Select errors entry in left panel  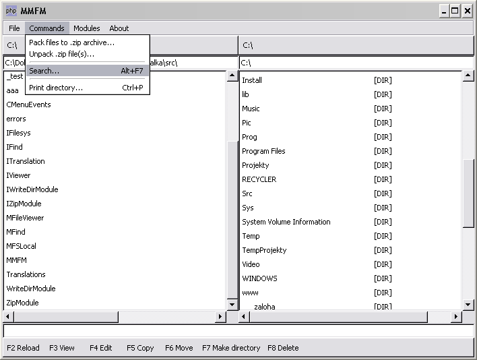tap(16, 119)
